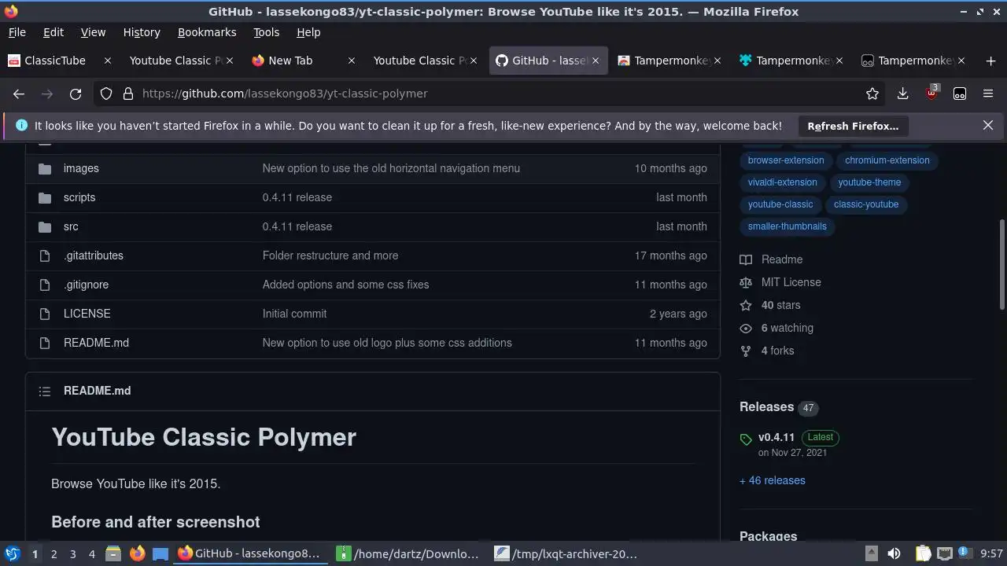Dismiss the Refresh Firefox notification bar
This screenshot has width=1007, height=566.
pos(988,125)
